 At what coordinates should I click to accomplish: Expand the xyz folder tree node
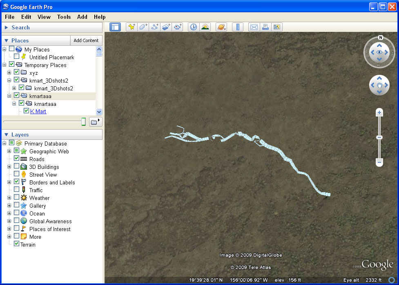point(9,73)
